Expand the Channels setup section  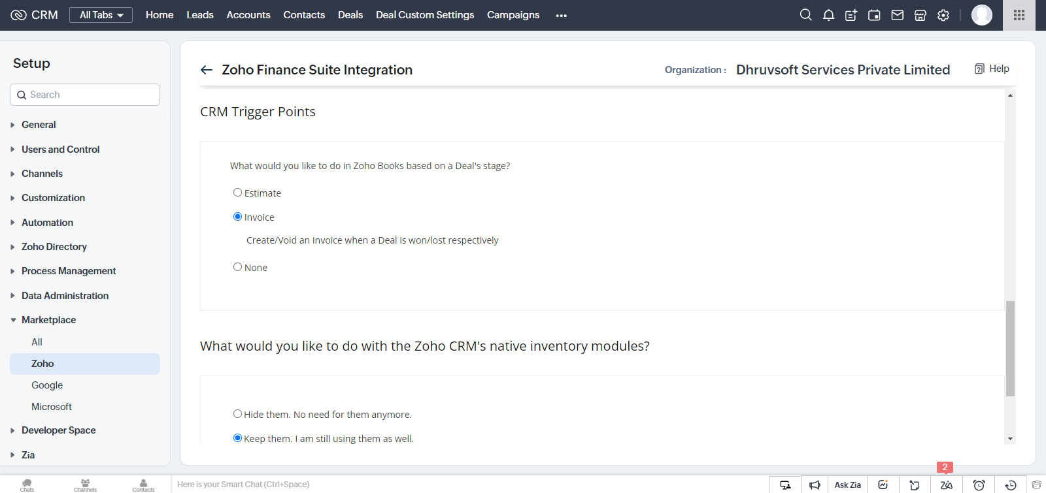pos(42,174)
